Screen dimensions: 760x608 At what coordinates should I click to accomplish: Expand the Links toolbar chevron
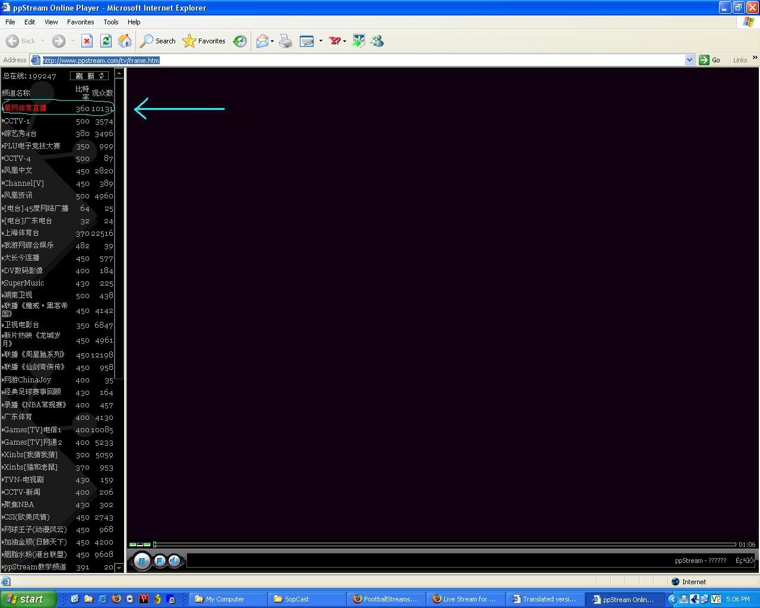click(x=755, y=58)
